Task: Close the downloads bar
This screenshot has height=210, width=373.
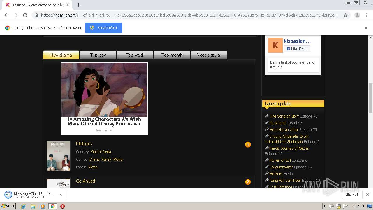Action: point(367,195)
